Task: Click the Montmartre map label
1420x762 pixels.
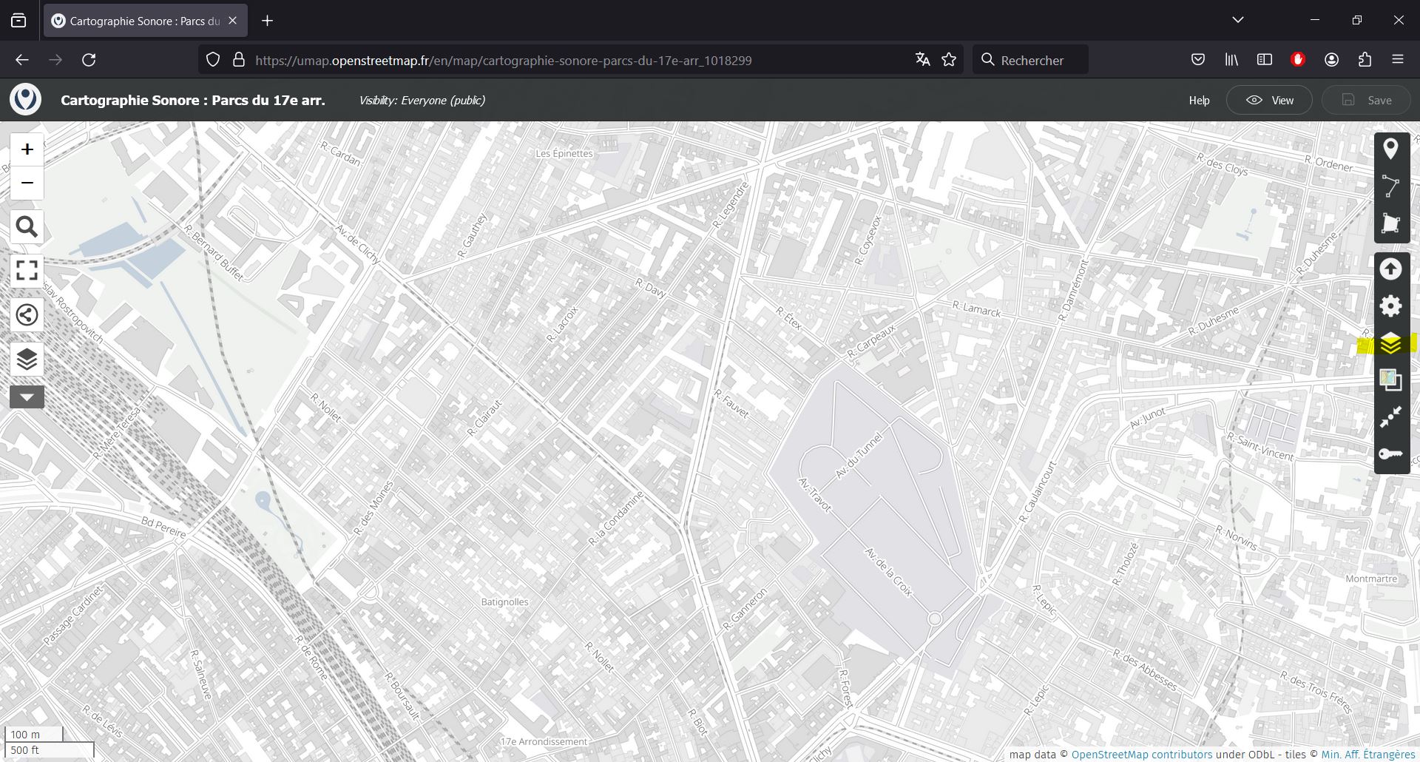Action: click(x=1371, y=579)
